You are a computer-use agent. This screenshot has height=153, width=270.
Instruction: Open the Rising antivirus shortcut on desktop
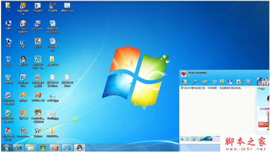[x=23, y=9]
